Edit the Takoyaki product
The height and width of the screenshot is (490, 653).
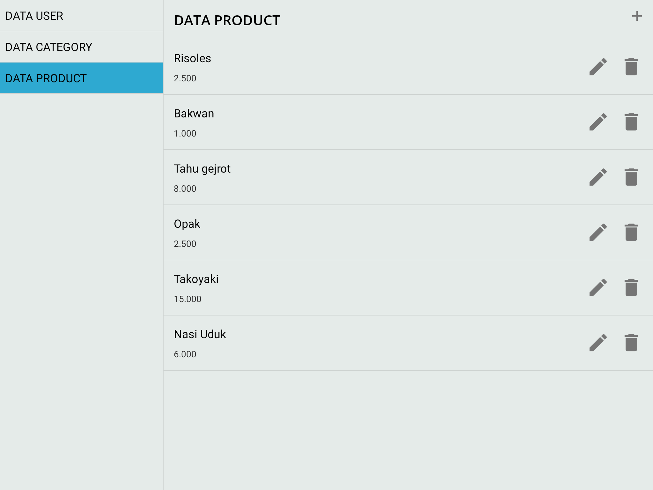pyautogui.click(x=598, y=287)
